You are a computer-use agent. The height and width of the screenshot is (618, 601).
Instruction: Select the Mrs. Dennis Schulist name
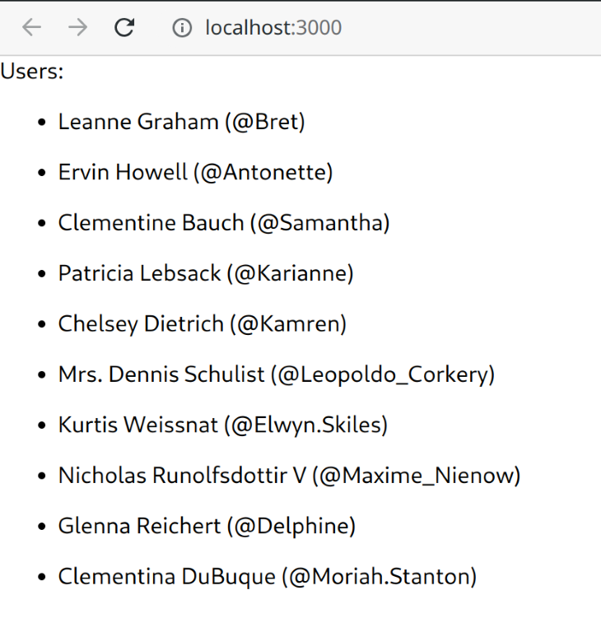(x=161, y=375)
